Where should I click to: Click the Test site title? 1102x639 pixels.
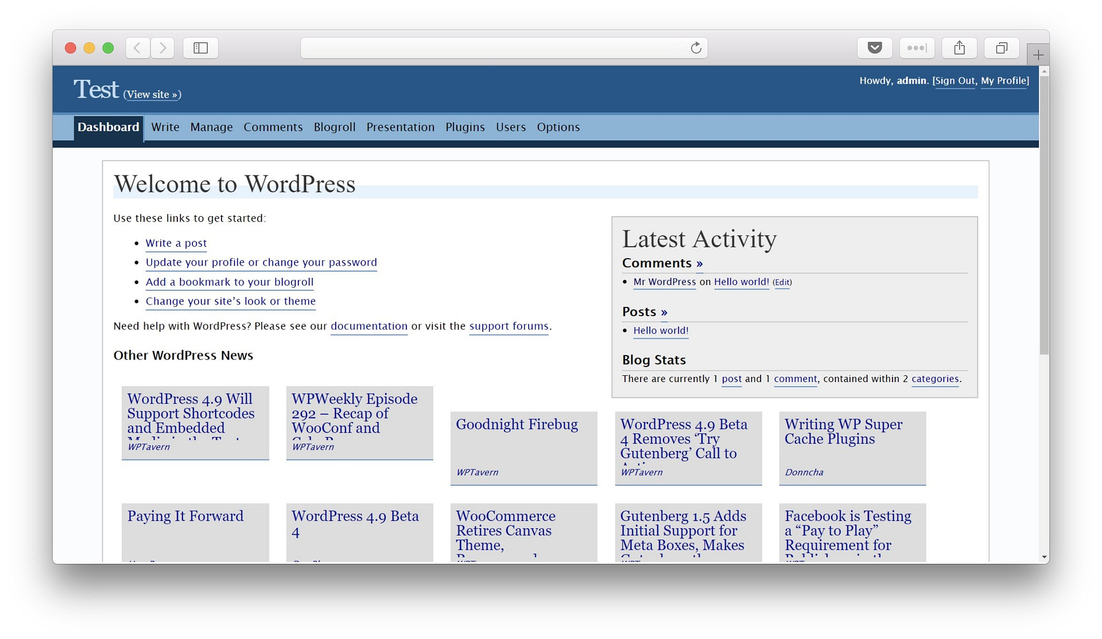click(x=96, y=90)
